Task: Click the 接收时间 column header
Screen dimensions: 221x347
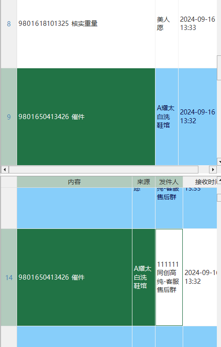Action: tap(200, 182)
